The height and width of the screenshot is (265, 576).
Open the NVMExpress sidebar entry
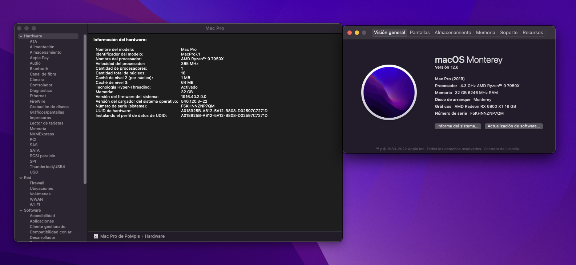click(42, 134)
